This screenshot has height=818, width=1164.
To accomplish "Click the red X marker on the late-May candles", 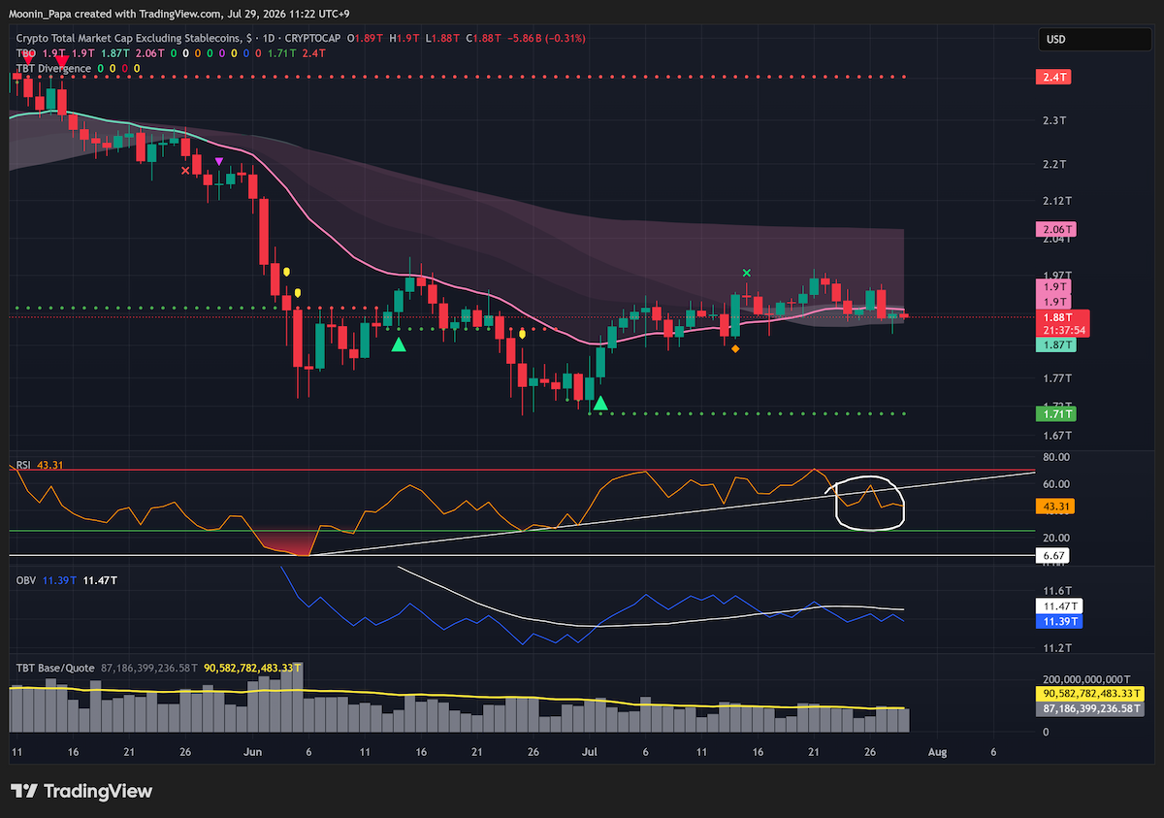I will pyautogui.click(x=186, y=171).
